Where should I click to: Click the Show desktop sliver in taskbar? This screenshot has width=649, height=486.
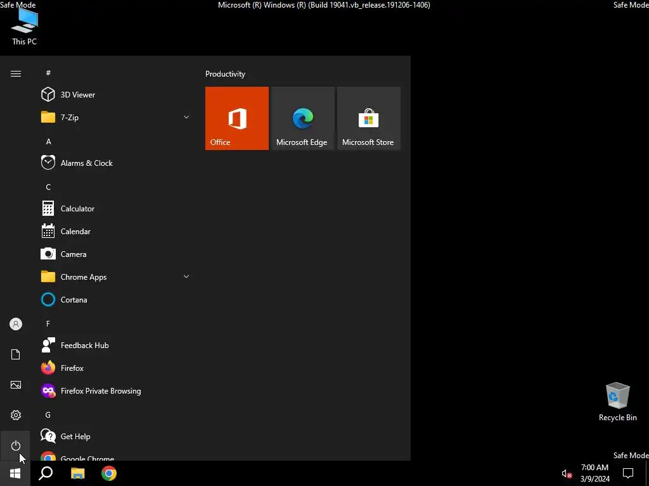coord(647,473)
